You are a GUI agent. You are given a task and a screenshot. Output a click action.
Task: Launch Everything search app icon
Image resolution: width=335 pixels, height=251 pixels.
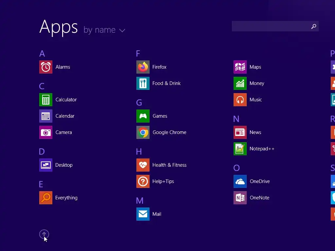coord(46,198)
